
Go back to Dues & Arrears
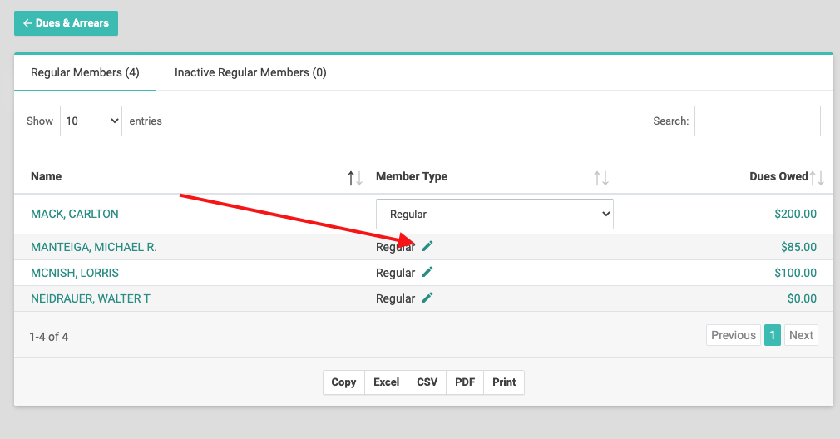pos(66,23)
